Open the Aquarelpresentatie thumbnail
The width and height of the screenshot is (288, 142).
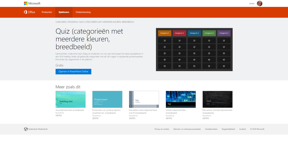71,99
